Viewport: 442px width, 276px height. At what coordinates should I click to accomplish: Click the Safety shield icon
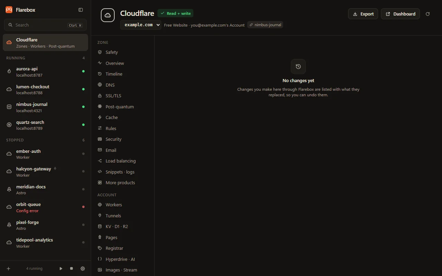pyautogui.click(x=100, y=52)
